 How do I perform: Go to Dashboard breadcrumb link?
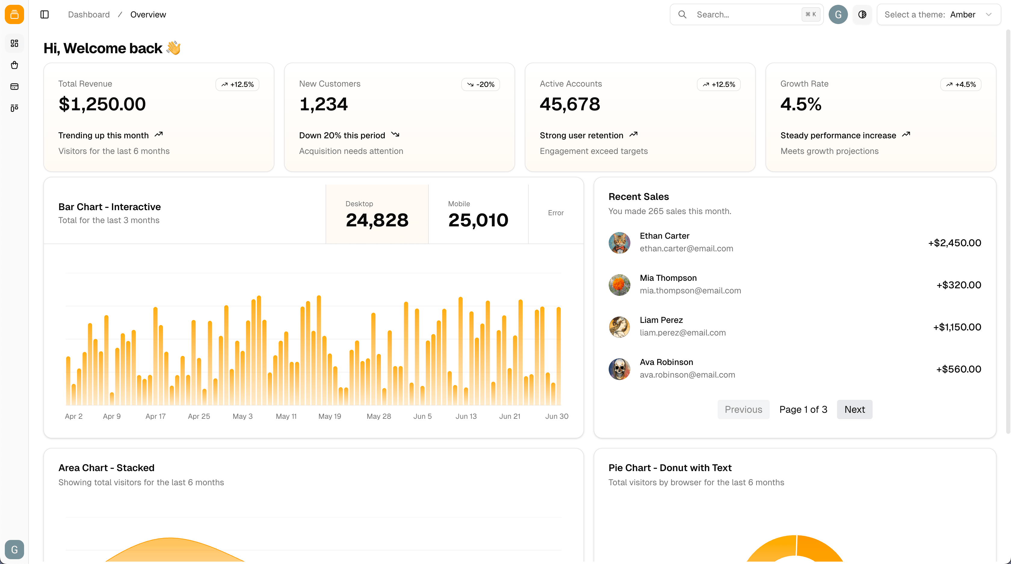tap(89, 14)
